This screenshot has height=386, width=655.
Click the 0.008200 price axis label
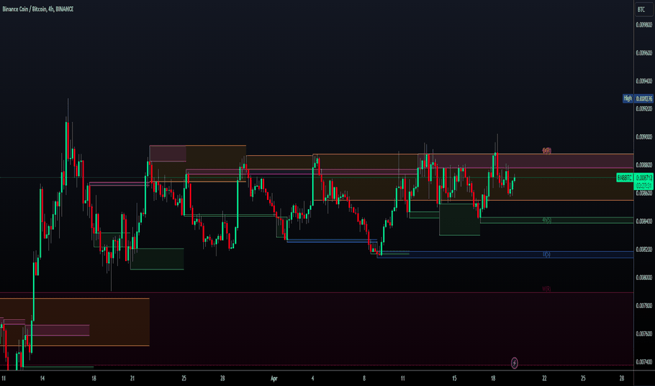(644, 250)
